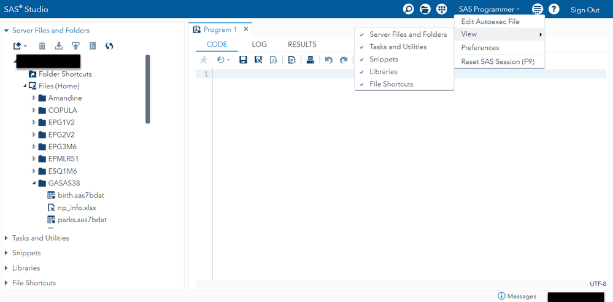
Task: Select the parks.sas7bdat file
Action: coord(82,220)
